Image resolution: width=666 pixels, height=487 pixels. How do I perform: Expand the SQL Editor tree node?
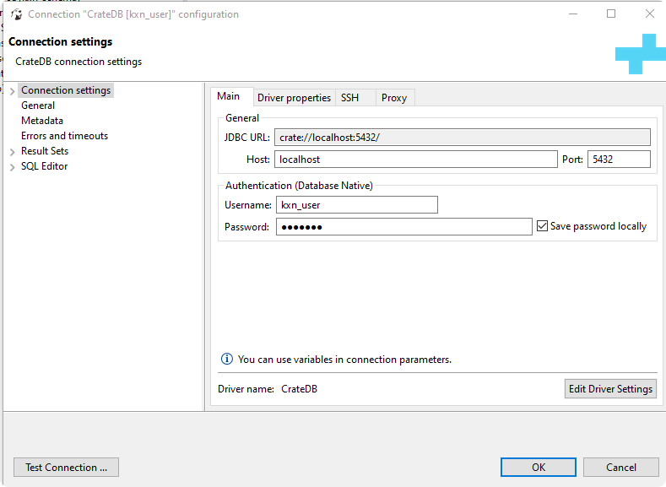click(x=13, y=167)
